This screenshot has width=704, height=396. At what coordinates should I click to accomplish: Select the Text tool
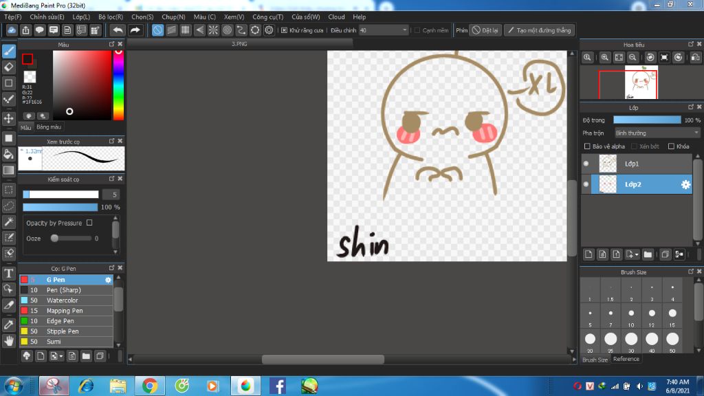9,273
